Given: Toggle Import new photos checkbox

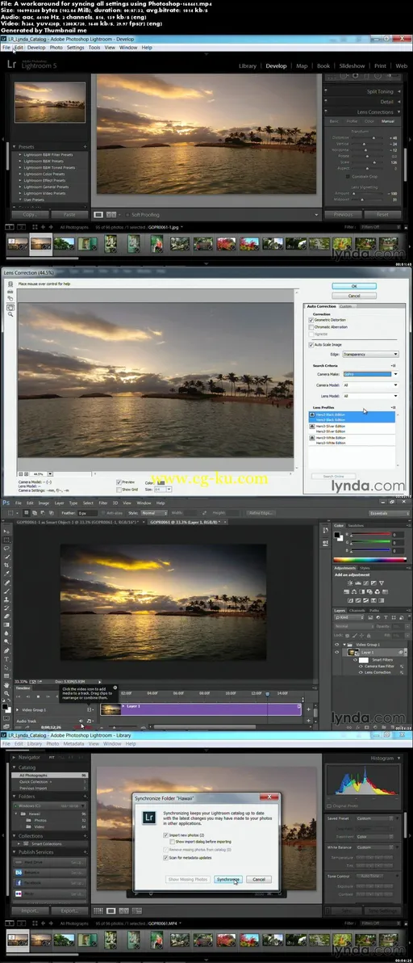Looking at the screenshot, I should (x=166, y=835).
